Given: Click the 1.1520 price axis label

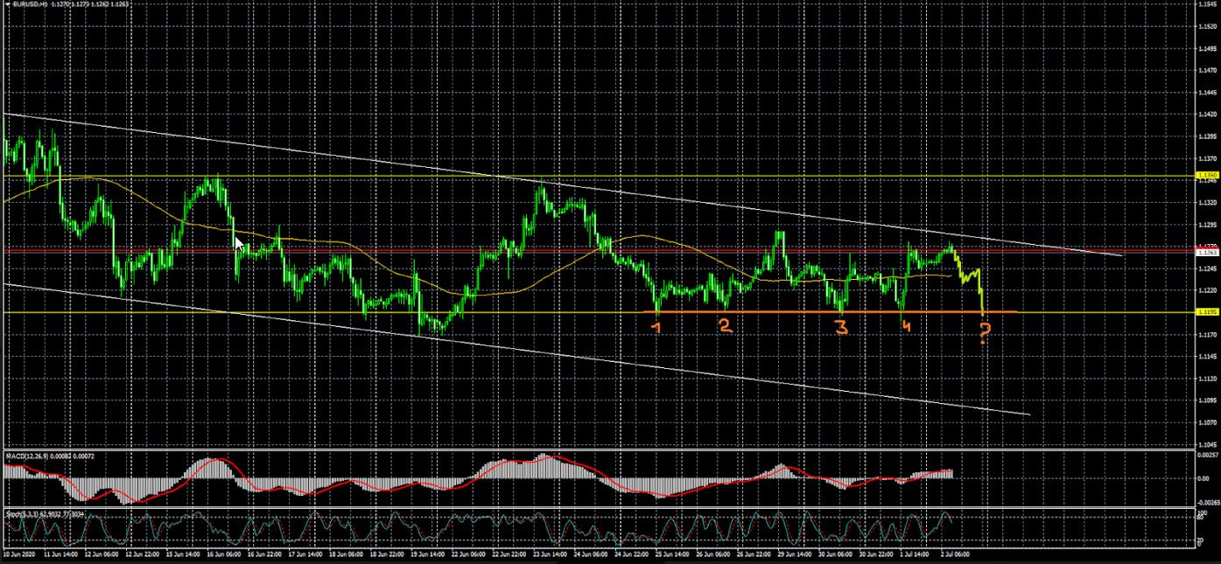Looking at the screenshot, I should [x=1207, y=26].
